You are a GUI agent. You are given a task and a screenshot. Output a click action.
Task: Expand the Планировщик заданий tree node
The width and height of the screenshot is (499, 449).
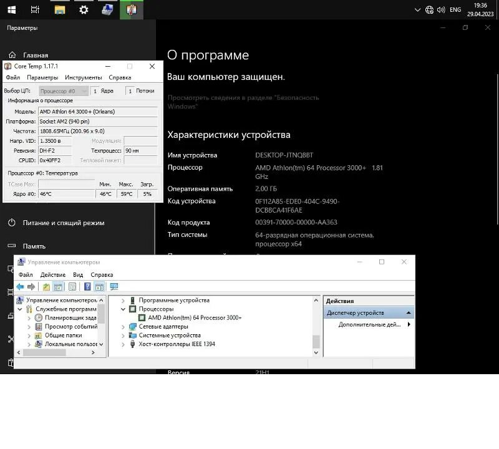[x=29, y=318]
